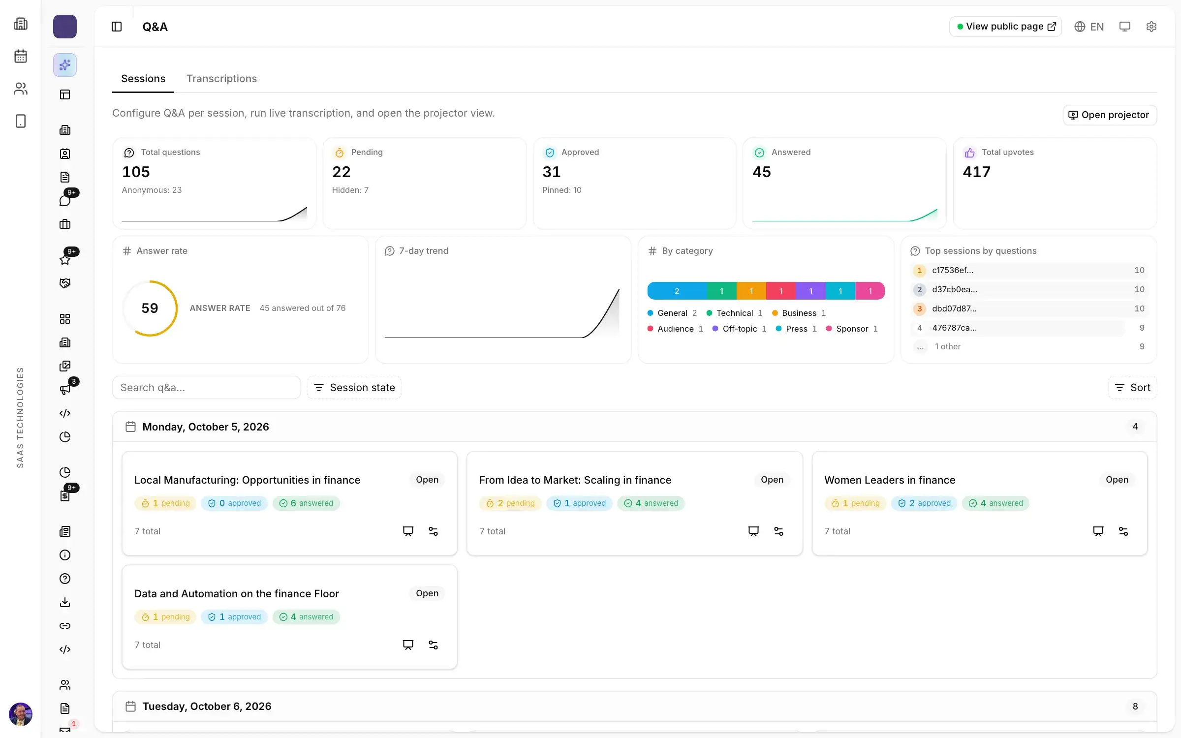Image resolution: width=1181 pixels, height=738 pixels.
Task: Click the Open status on Women Leaders card
Action: pos(1117,480)
